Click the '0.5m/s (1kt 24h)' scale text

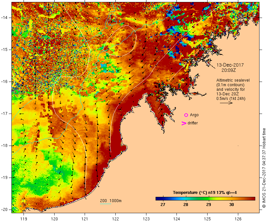(231, 99)
